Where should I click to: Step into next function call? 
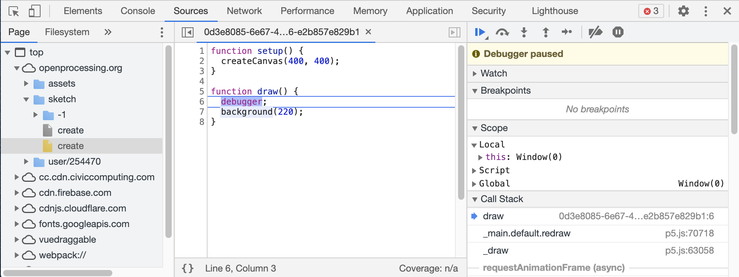[x=524, y=32]
